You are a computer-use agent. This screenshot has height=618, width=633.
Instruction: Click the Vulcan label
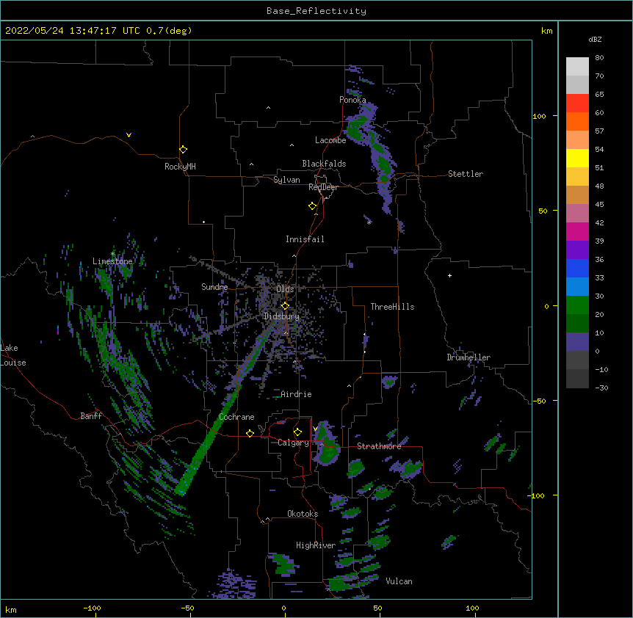pos(399,581)
